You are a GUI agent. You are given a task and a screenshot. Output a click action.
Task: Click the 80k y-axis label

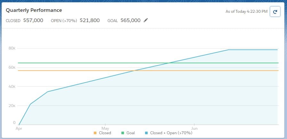[12, 48]
